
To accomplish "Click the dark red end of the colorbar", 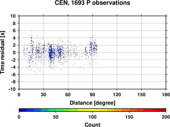I will pyautogui.click(x=162, y=110).
